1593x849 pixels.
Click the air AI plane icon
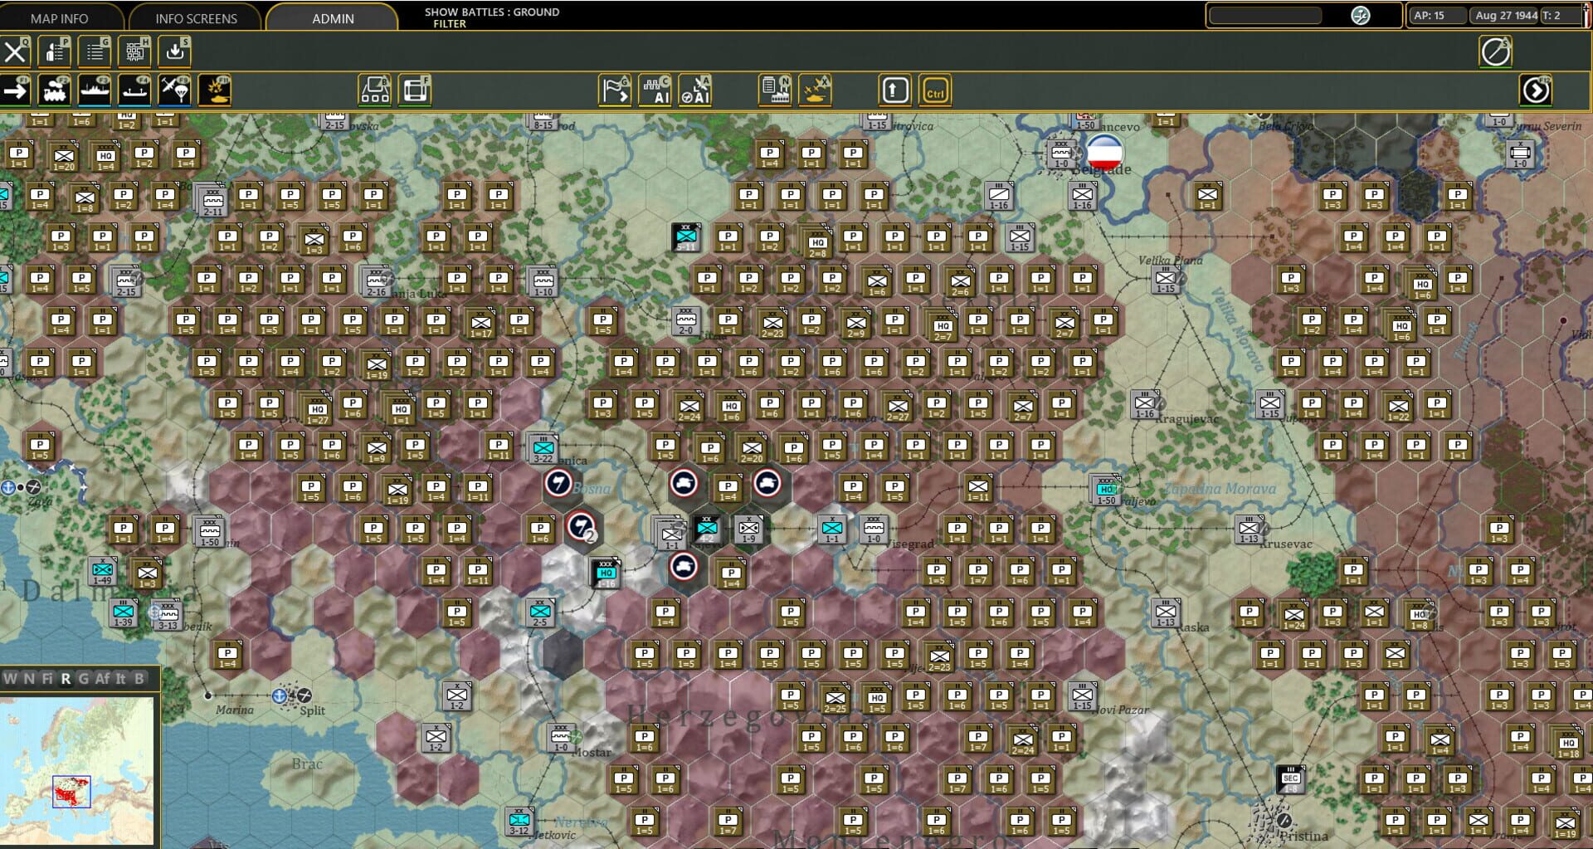tap(694, 91)
